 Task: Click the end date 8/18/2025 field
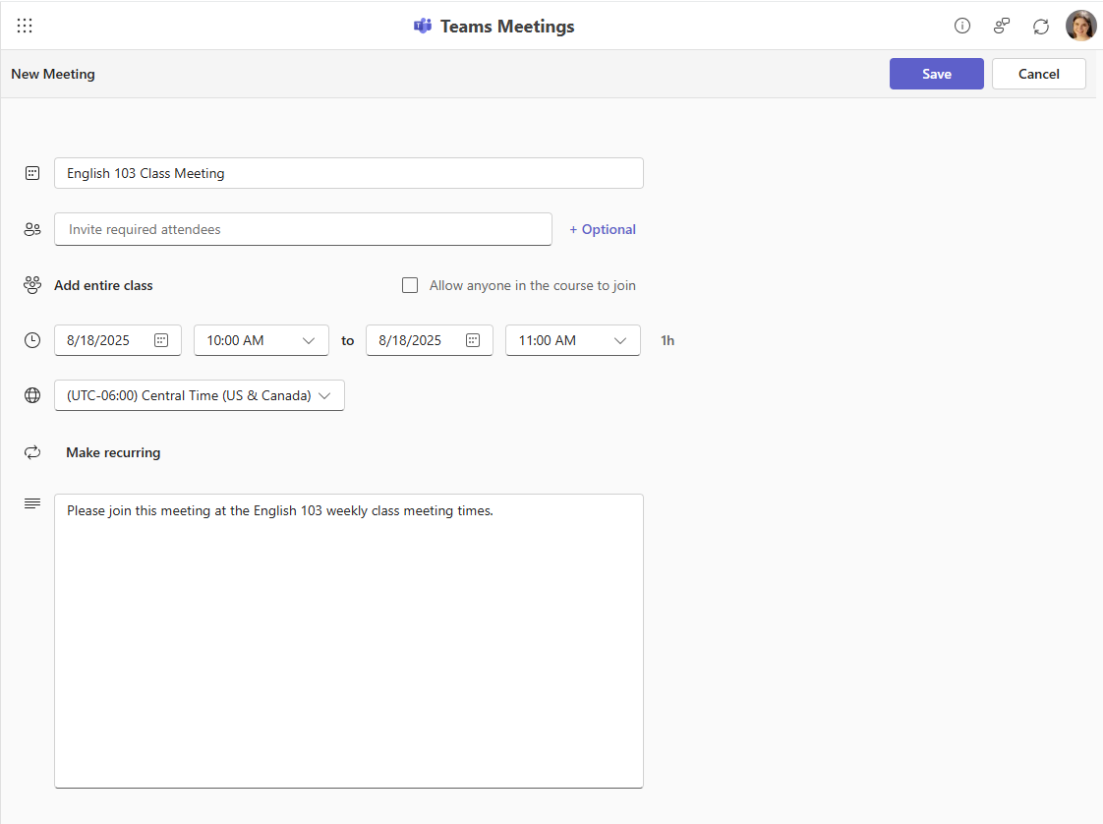(429, 340)
